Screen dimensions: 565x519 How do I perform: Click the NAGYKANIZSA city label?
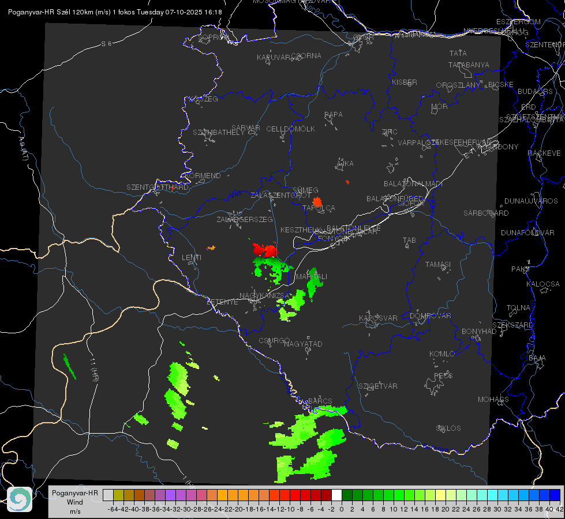(x=264, y=295)
